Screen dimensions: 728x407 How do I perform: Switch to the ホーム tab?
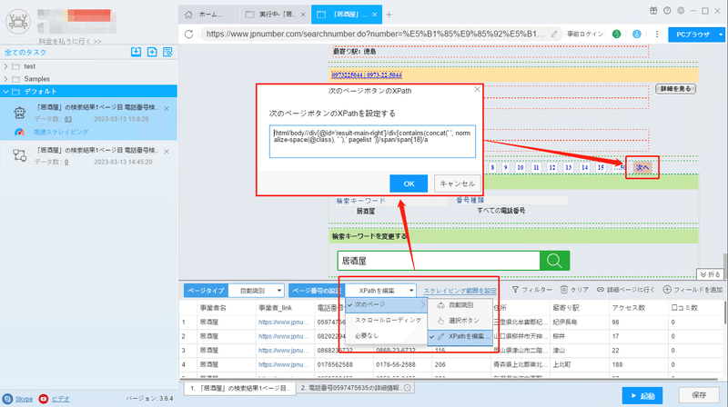[x=209, y=15]
